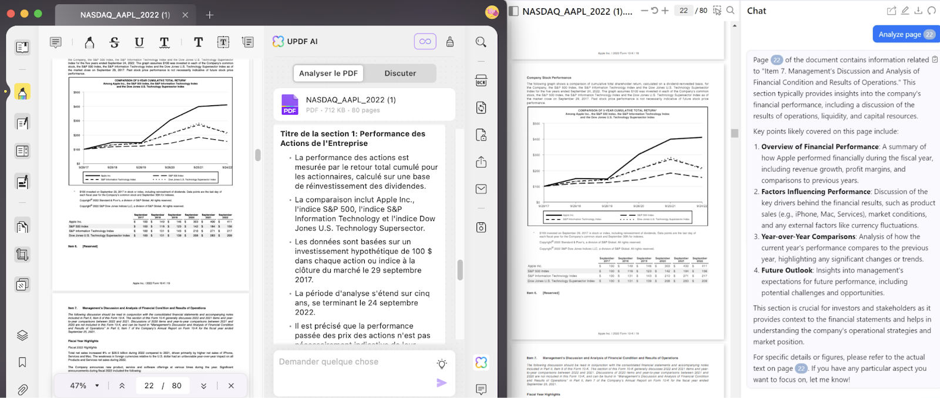Select the Highlighter tool in top toolbar
The width and height of the screenshot is (940, 398).
click(x=89, y=42)
